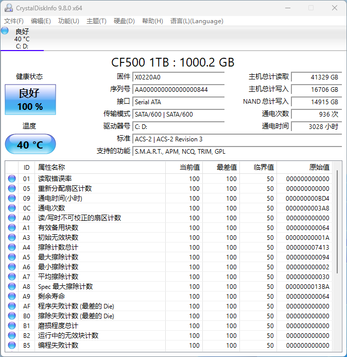The width and height of the screenshot is (347, 357).
Task: Click status orb for row A4 擦除计数总计
Action: click(x=12, y=247)
